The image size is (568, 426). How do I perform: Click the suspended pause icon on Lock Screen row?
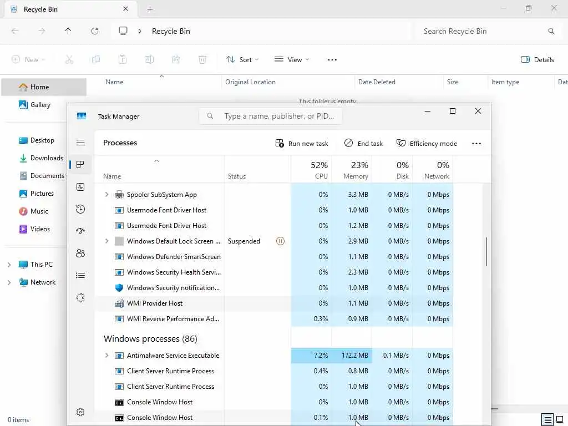(x=280, y=241)
